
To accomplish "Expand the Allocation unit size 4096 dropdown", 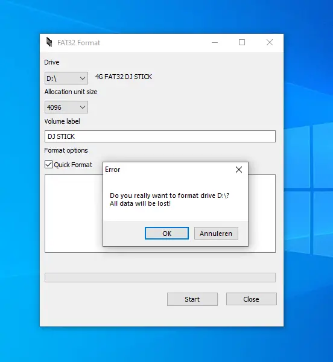I will [x=66, y=107].
